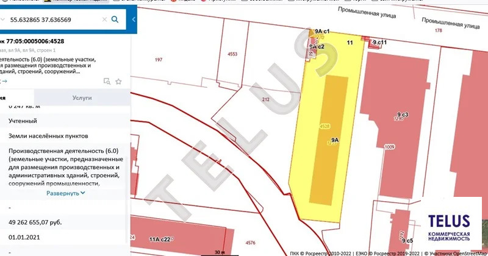The width and height of the screenshot is (488, 256).
Task: Click building 9 с5 label
Action: coord(407,241)
